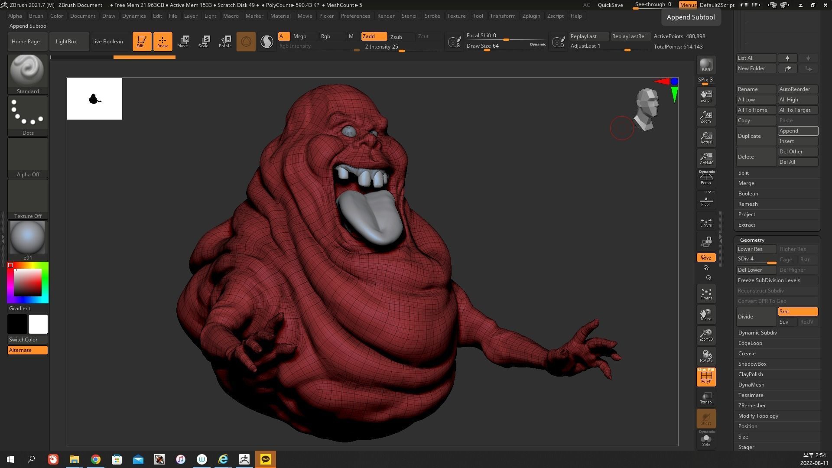Click the QuickSave button
Image resolution: width=832 pixels, height=468 pixels.
[x=610, y=5]
